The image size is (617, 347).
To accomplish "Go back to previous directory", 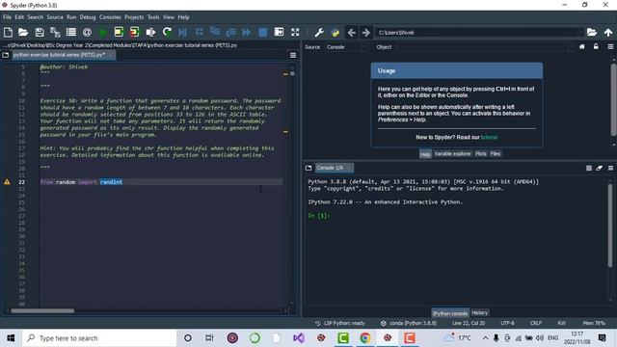I will coord(351,32).
